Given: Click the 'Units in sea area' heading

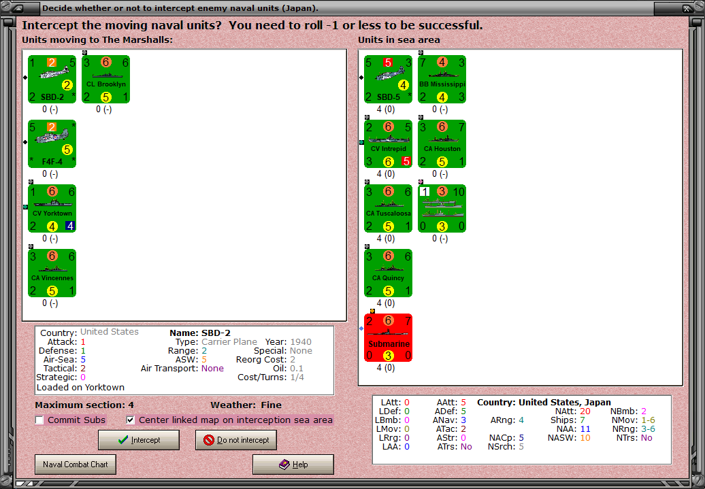Looking at the screenshot, I should [399, 39].
